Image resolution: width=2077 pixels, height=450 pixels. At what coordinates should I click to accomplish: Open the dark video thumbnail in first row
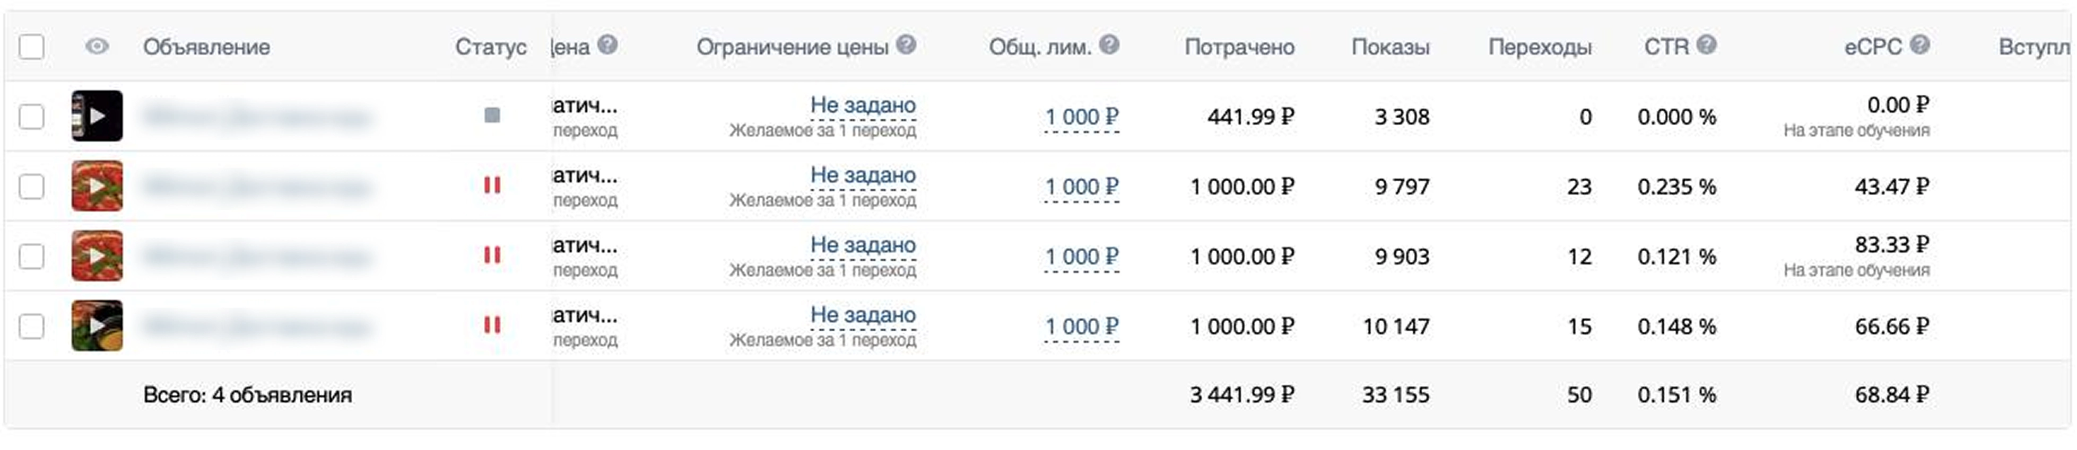(x=97, y=116)
